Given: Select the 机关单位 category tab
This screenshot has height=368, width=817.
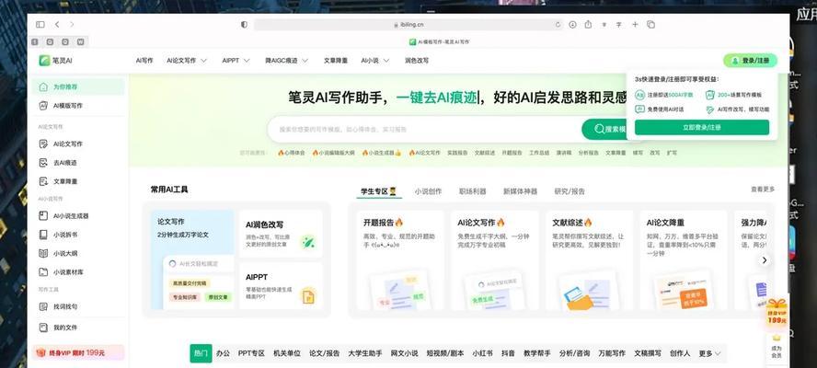Looking at the screenshot, I should (287, 353).
